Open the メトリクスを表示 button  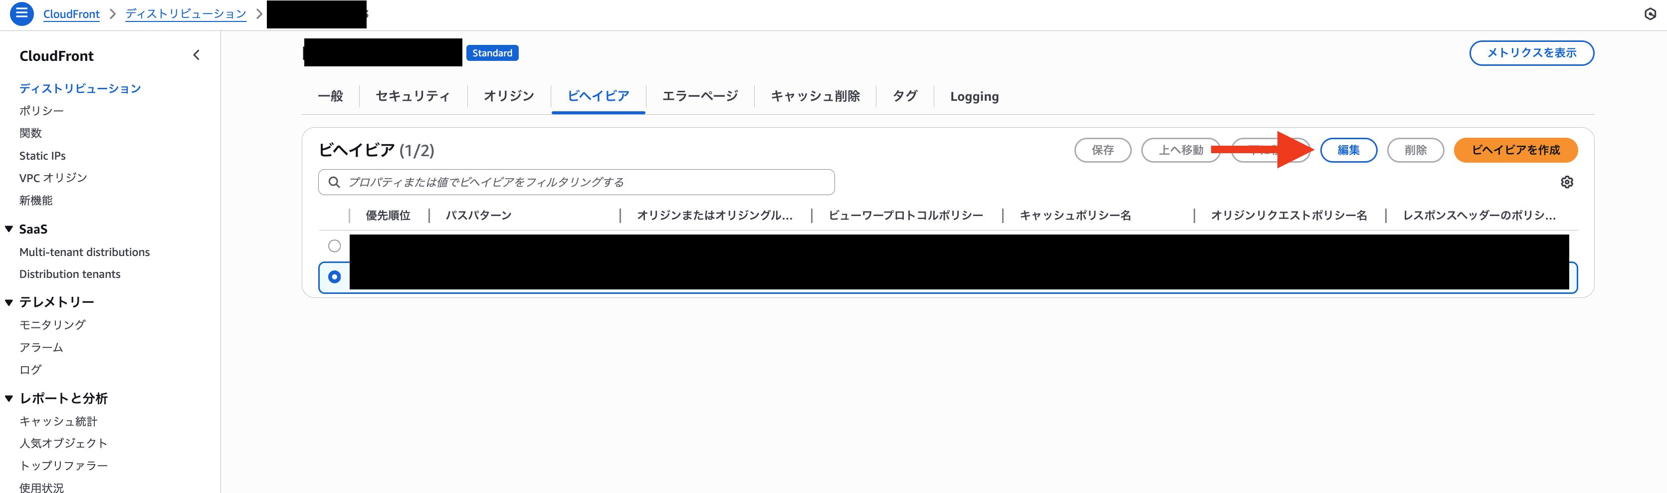pos(1531,53)
